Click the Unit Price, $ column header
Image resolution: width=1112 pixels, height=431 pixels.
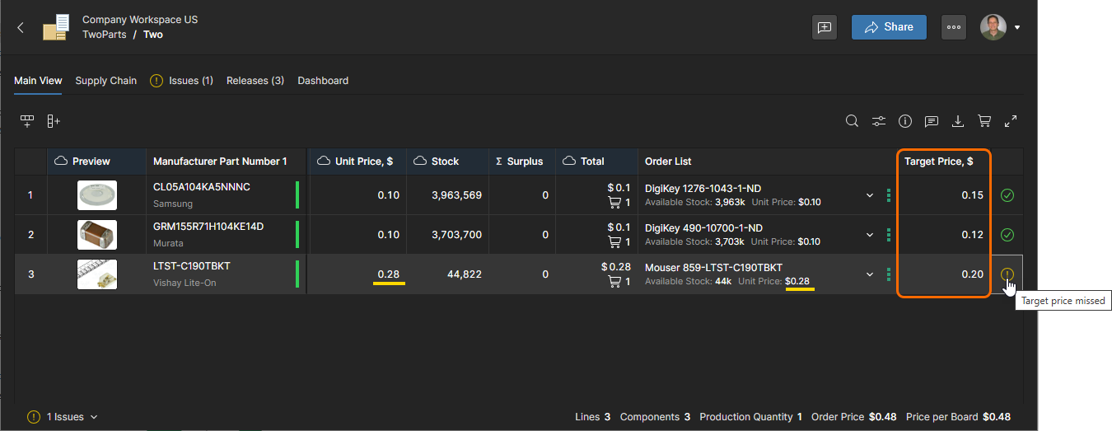[x=357, y=162]
